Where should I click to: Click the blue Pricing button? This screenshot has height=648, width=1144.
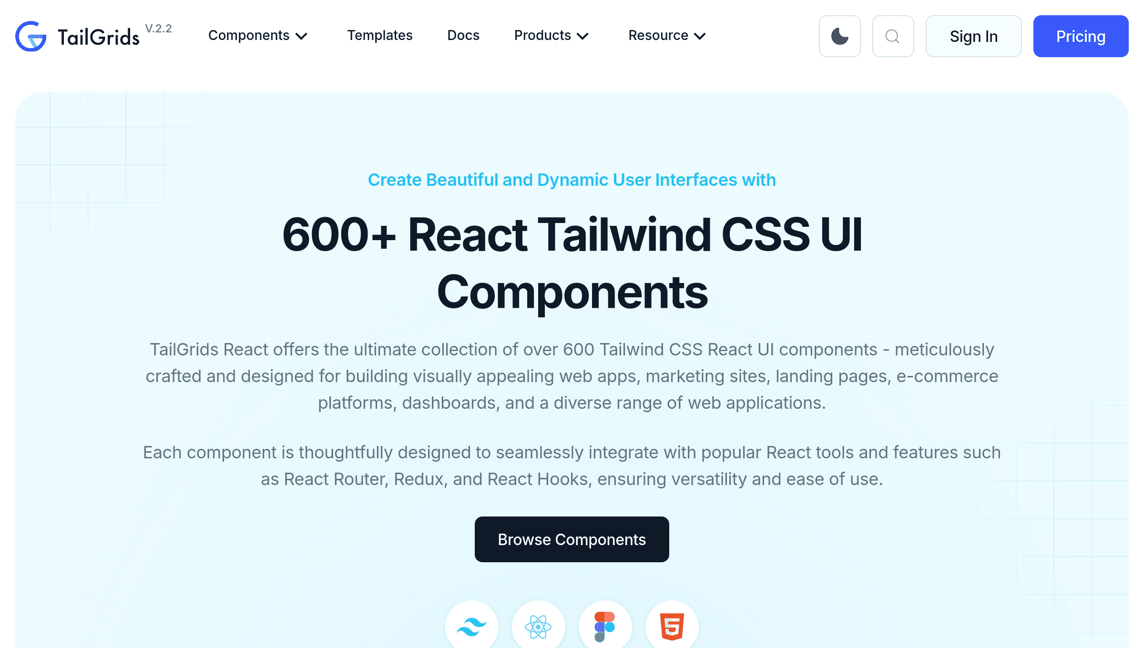(1081, 36)
